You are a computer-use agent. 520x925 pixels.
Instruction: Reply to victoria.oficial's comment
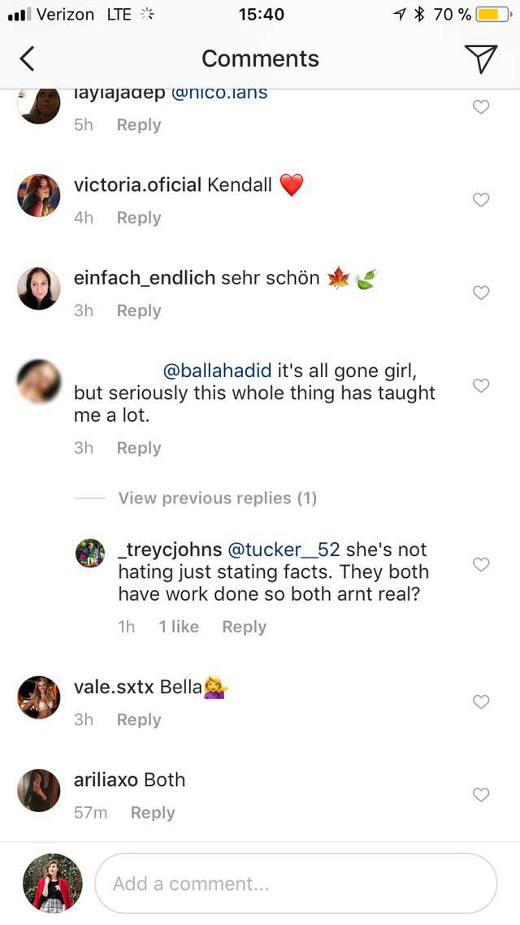139,218
